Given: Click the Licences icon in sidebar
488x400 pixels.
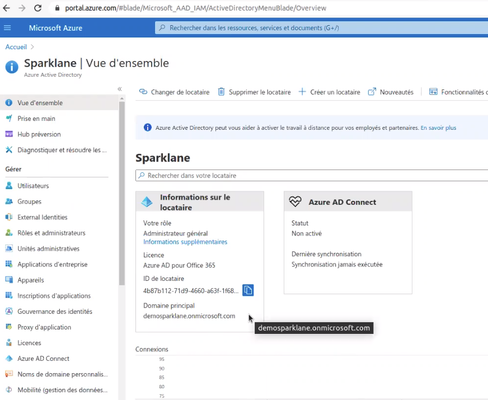Looking at the screenshot, I should click(x=9, y=343).
